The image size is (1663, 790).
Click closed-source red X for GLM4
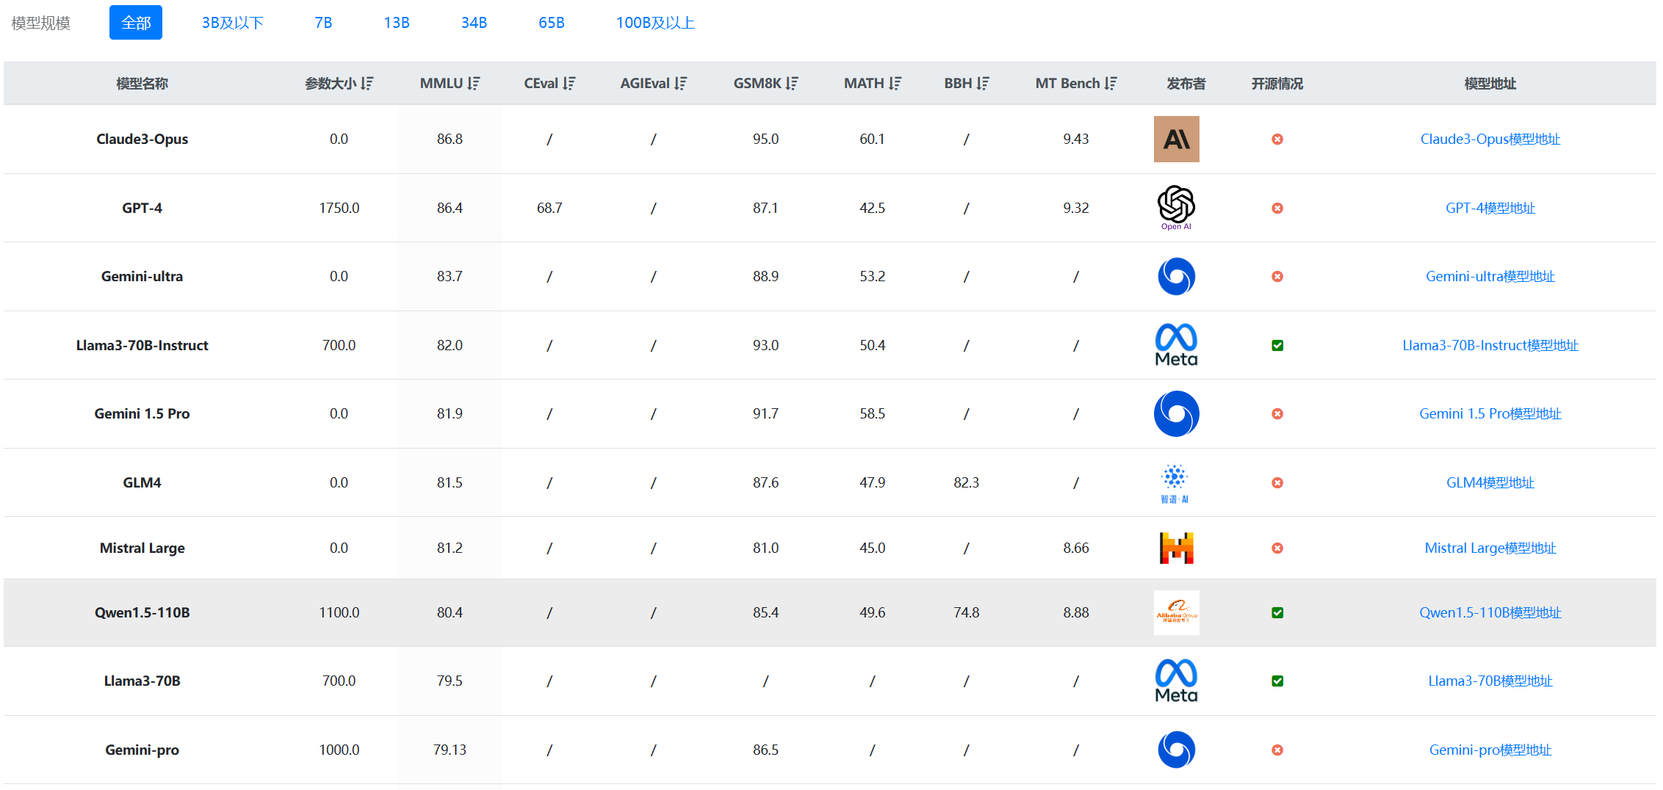coord(1277,482)
